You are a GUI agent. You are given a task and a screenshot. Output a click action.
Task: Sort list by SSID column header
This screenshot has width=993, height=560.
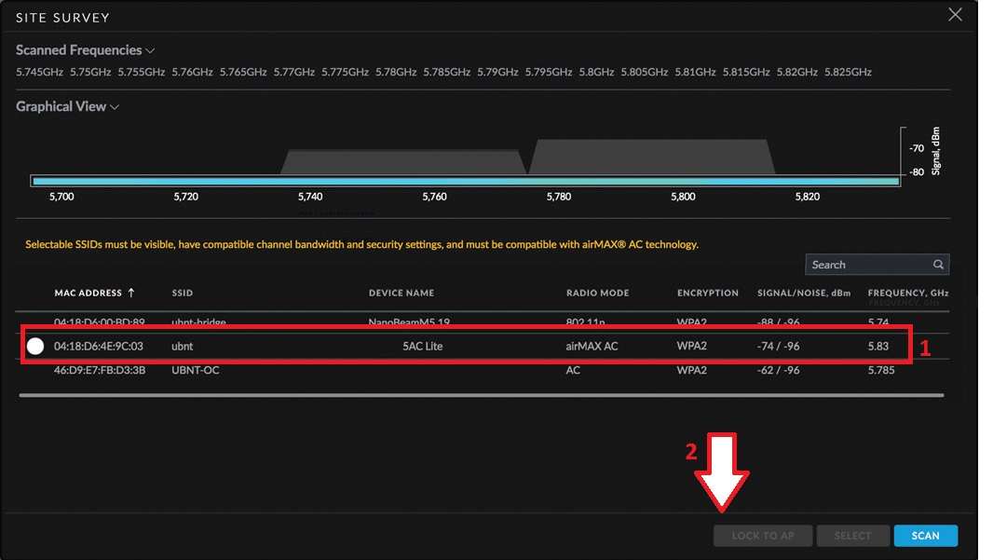pos(182,294)
